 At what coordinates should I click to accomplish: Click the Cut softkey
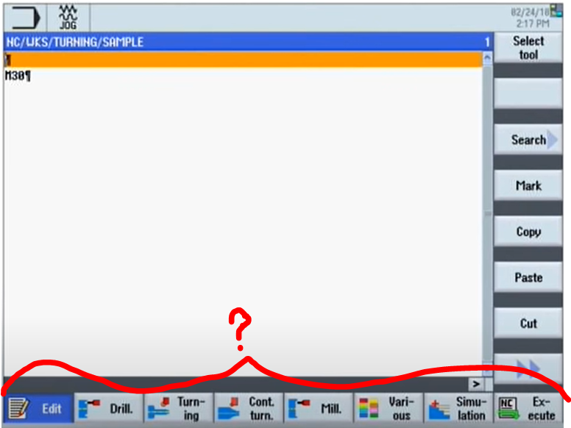pyautogui.click(x=528, y=323)
